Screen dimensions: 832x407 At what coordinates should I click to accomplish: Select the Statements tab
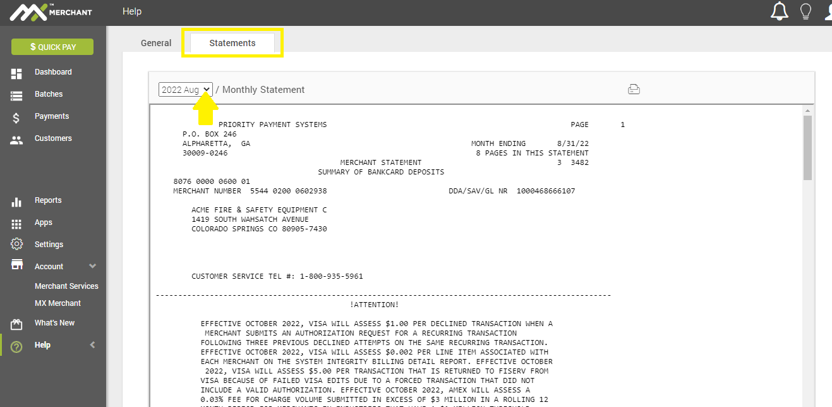tap(232, 43)
